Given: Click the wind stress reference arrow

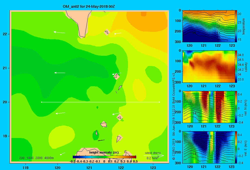Looking at the screenshot, I should coord(154,156).
